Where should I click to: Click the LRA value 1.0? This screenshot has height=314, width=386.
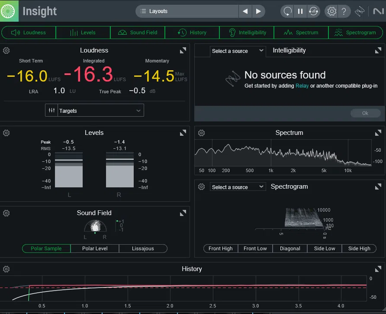coord(59,91)
